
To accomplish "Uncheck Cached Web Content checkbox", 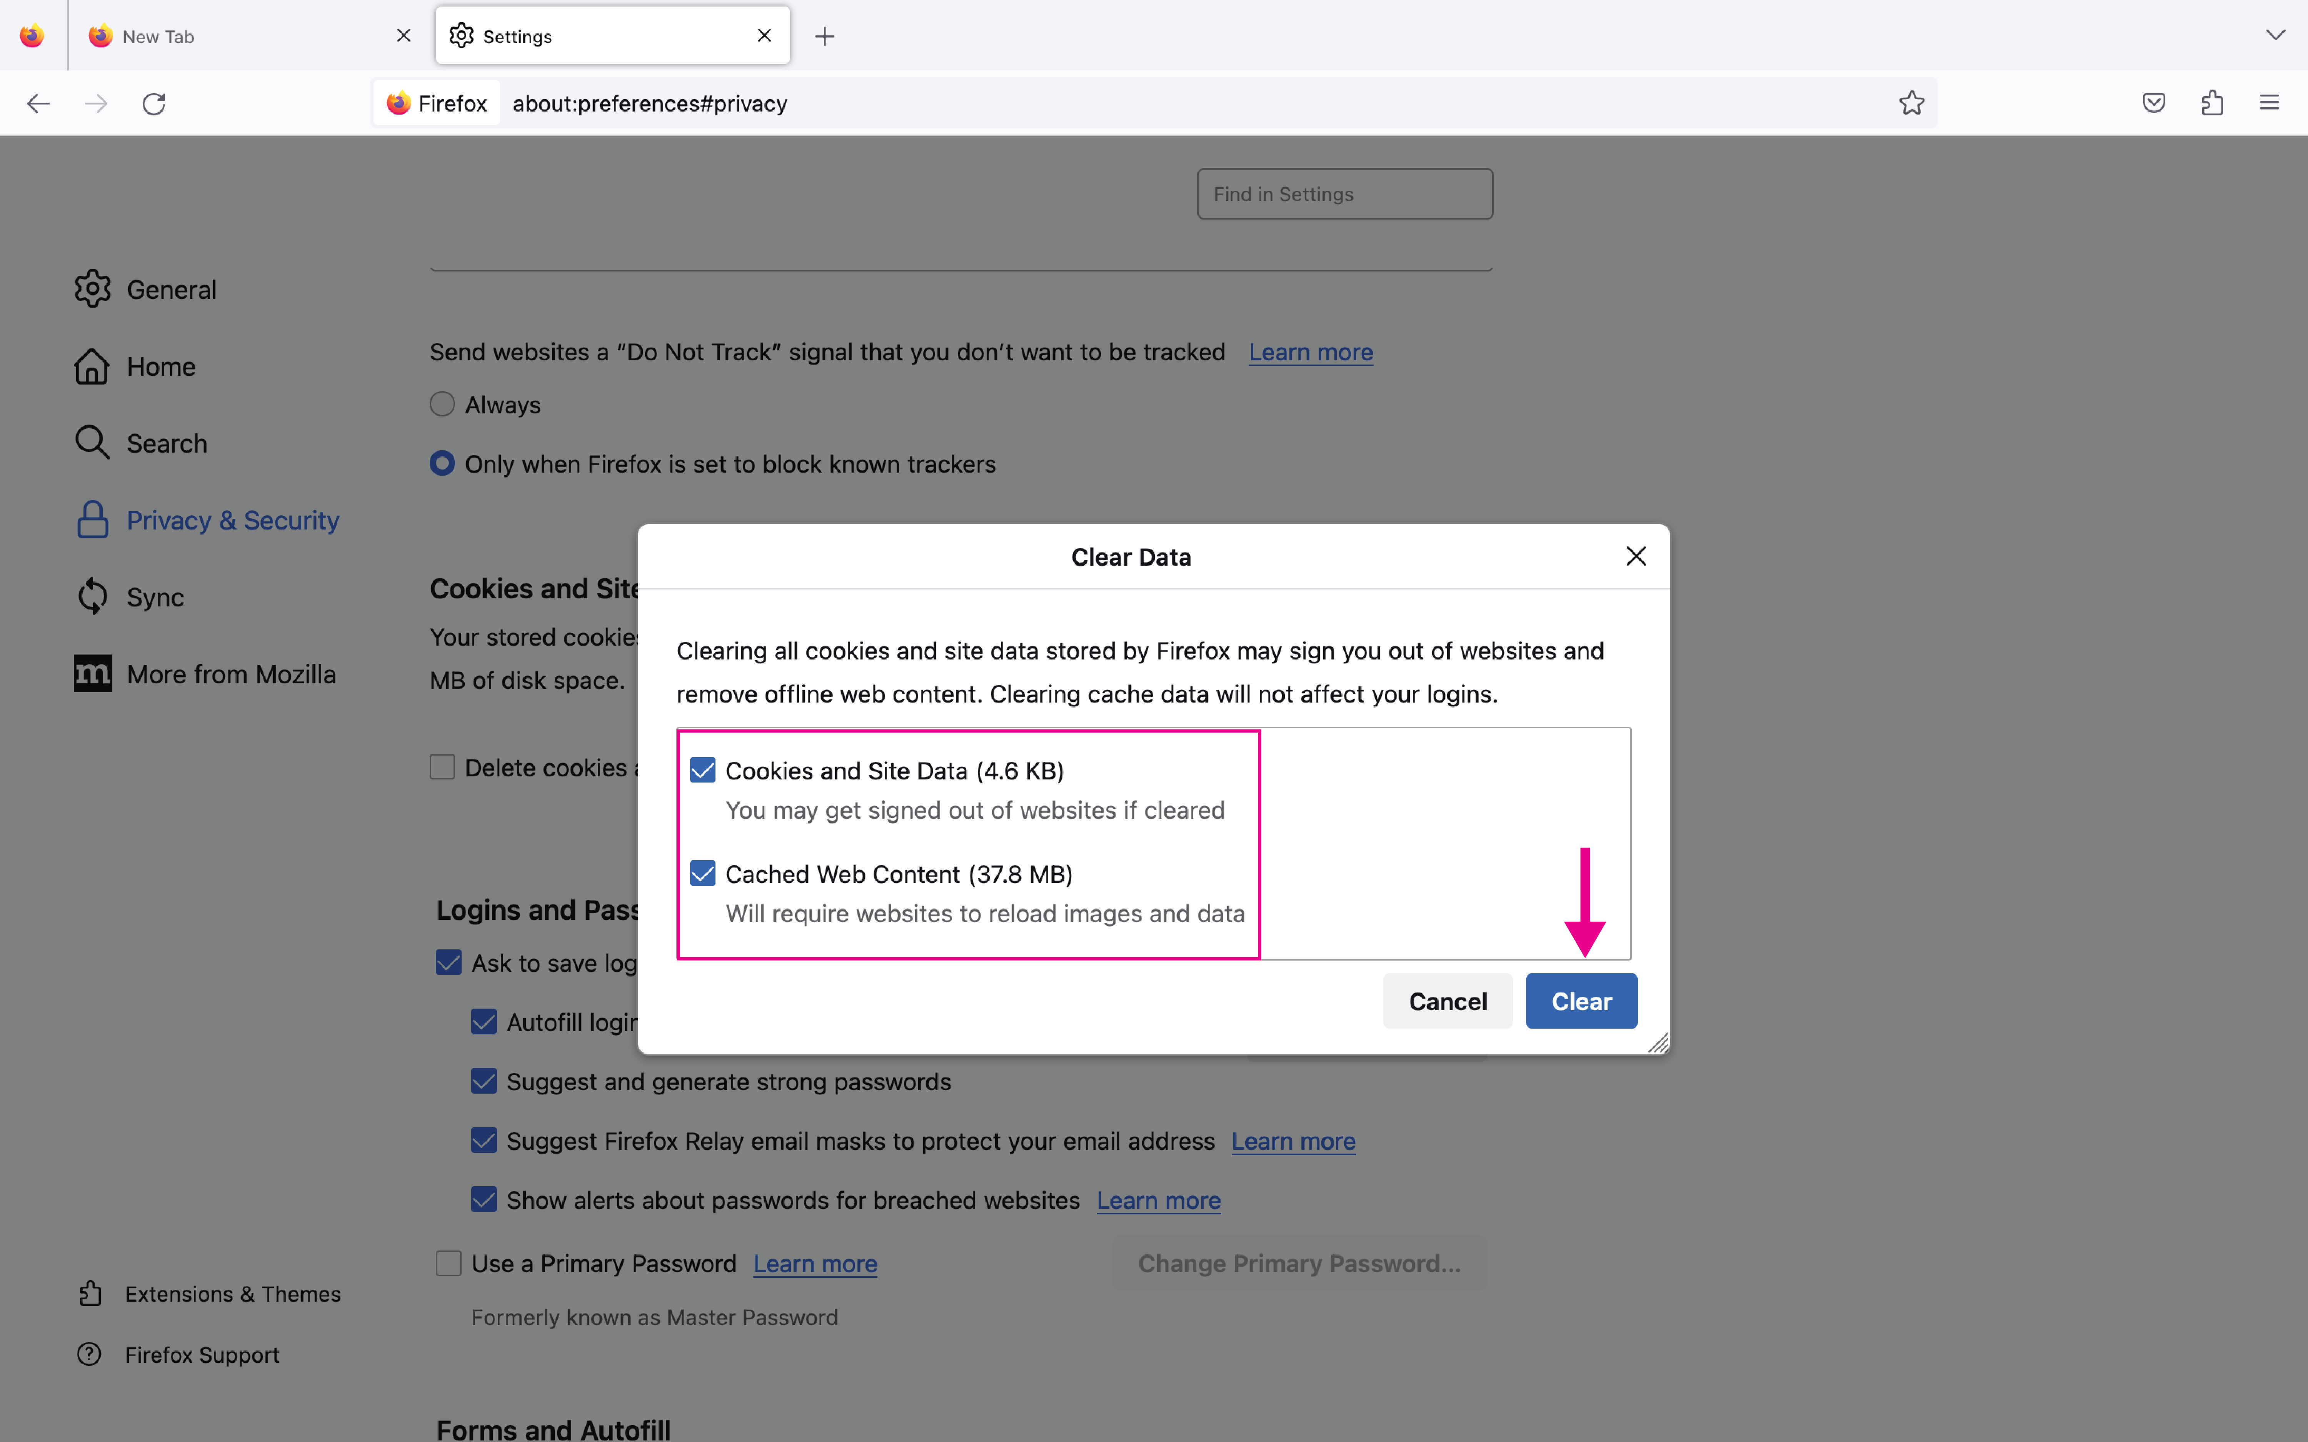I will (x=703, y=874).
